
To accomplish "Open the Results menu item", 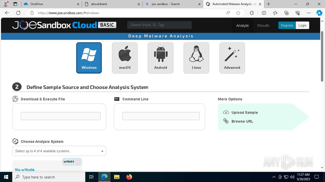I will click(x=263, y=25).
